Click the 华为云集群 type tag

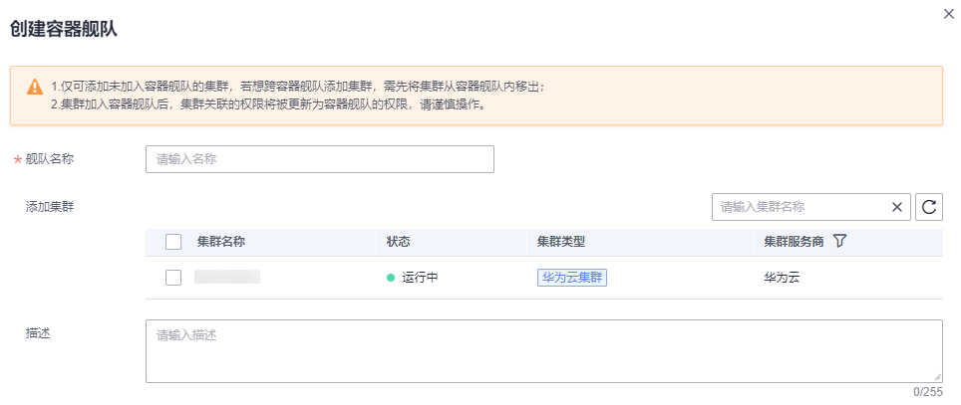click(572, 278)
